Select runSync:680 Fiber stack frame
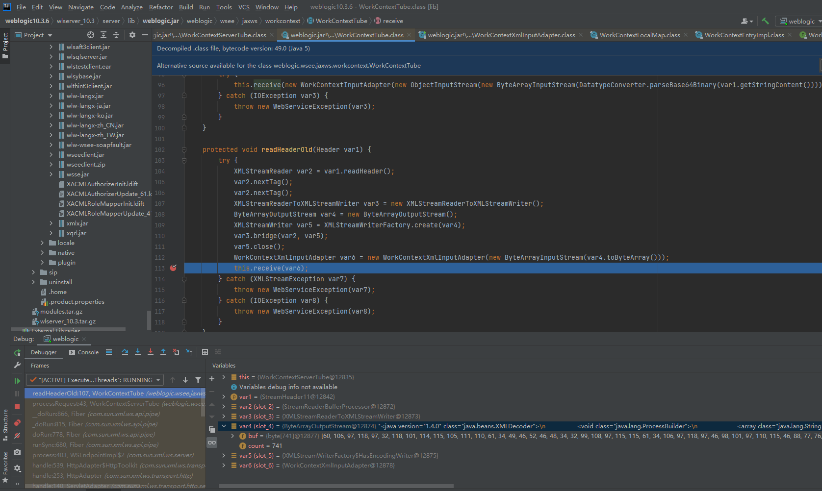The width and height of the screenshot is (822, 491). (x=115, y=445)
